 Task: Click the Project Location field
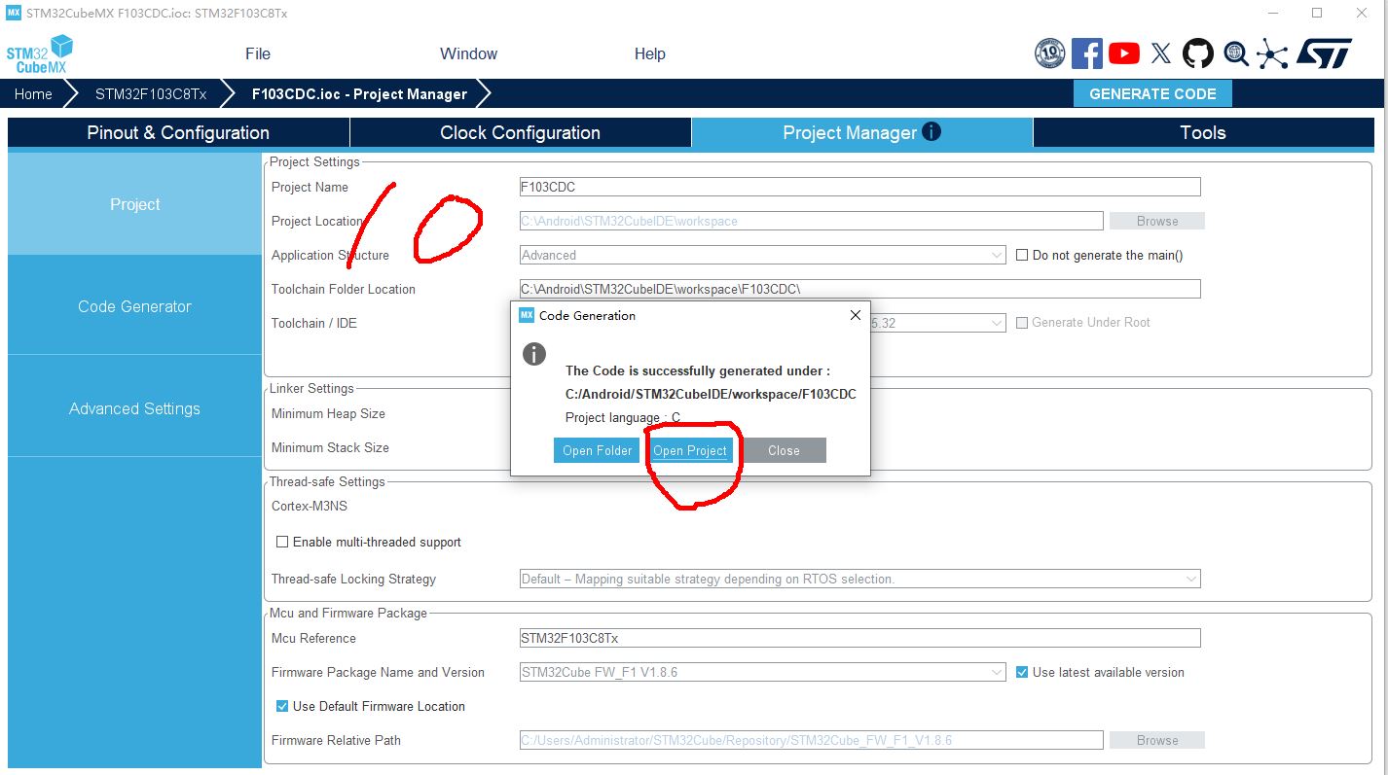[812, 221]
